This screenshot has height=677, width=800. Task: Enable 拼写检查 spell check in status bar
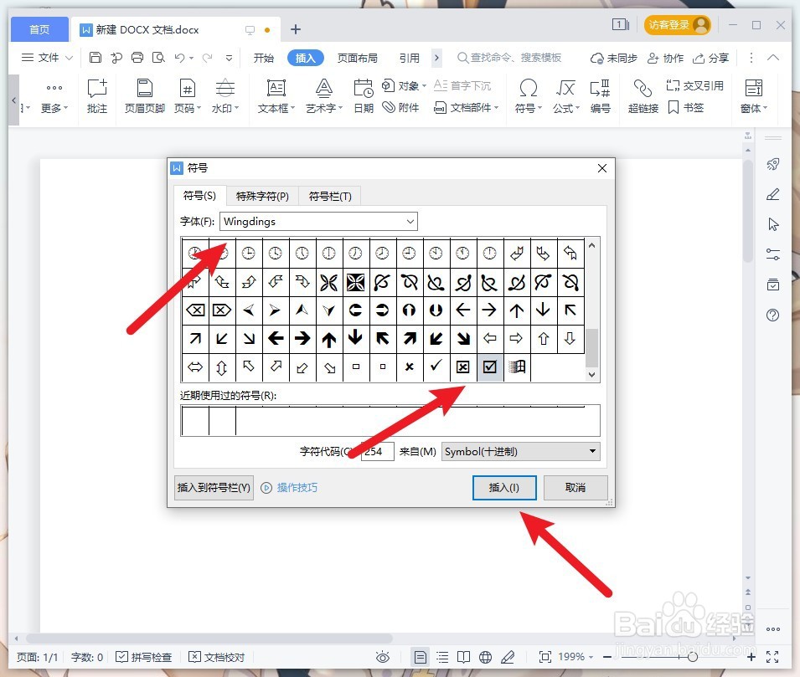click(144, 657)
